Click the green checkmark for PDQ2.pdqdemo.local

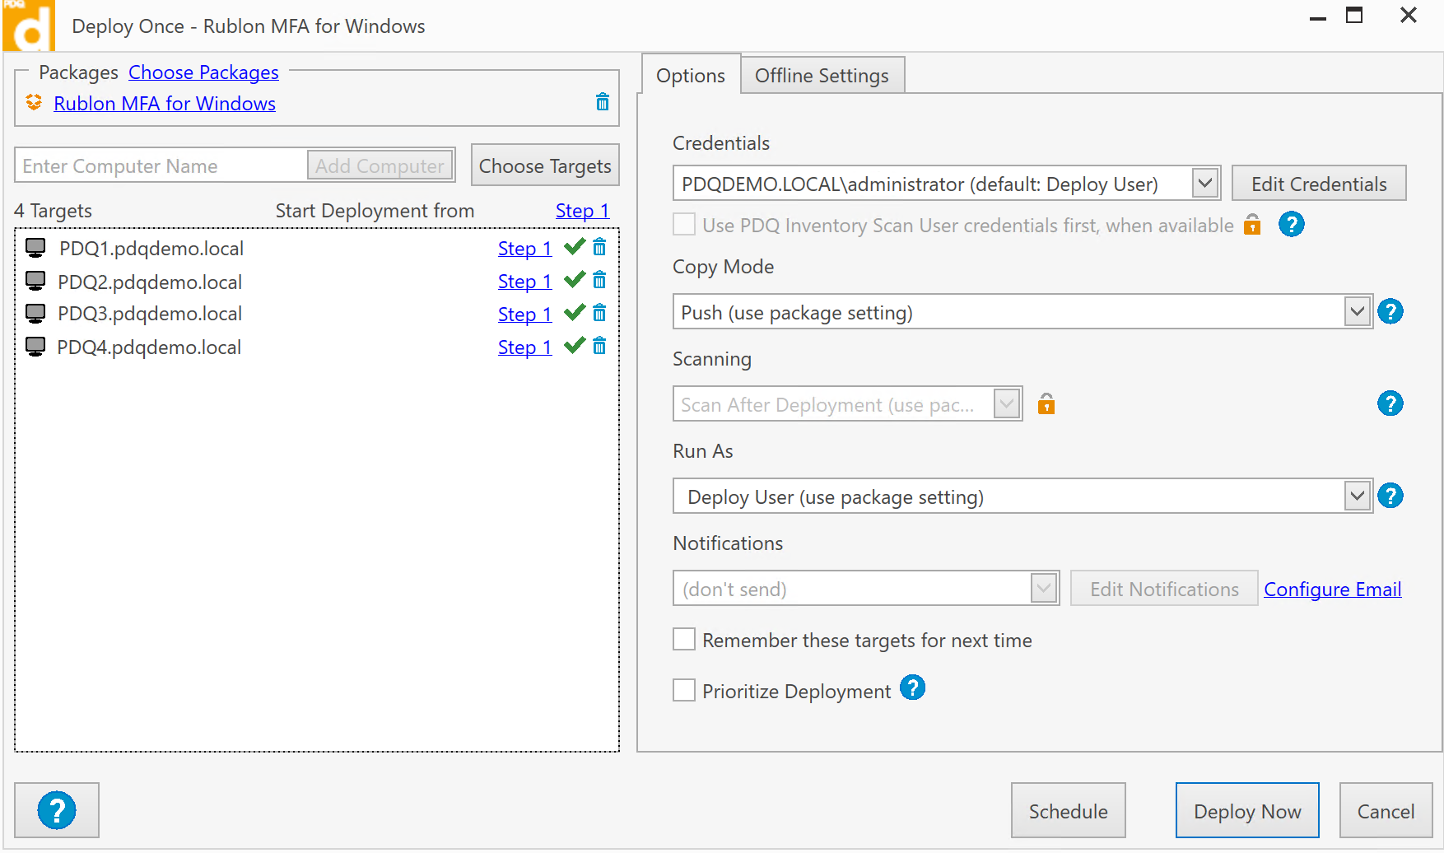(575, 280)
